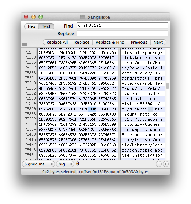The image size is (191, 204).
Task: Click the panguaxe document icon in title bar
Action: (83, 17)
